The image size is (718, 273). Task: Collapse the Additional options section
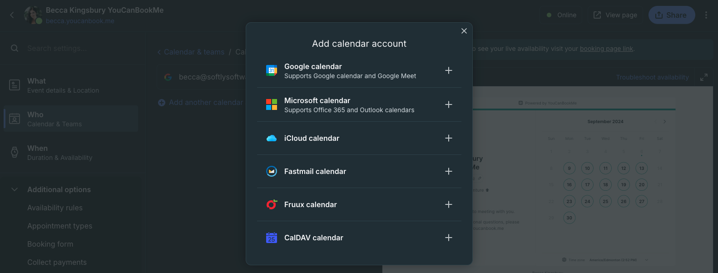pyautogui.click(x=15, y=189)
